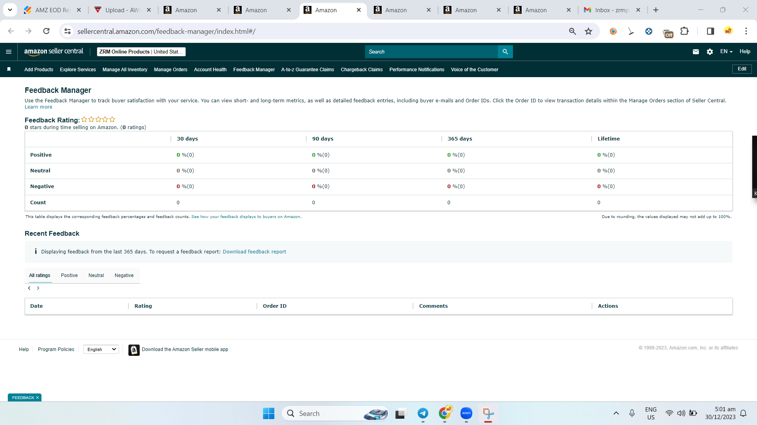
Task: Open the messages envelope icon
Action: (696, 52)
